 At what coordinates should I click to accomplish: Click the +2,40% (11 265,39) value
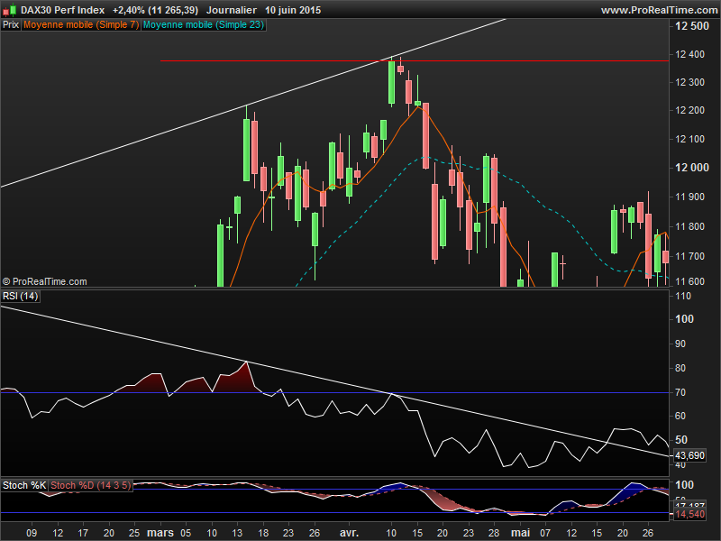click(155, 10)
